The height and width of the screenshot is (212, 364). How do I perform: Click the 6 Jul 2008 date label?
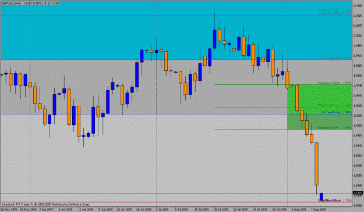(x=182, y=210)
